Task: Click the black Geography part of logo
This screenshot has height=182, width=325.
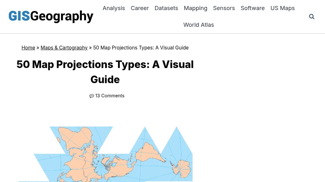Action: [x=62, y=16]
